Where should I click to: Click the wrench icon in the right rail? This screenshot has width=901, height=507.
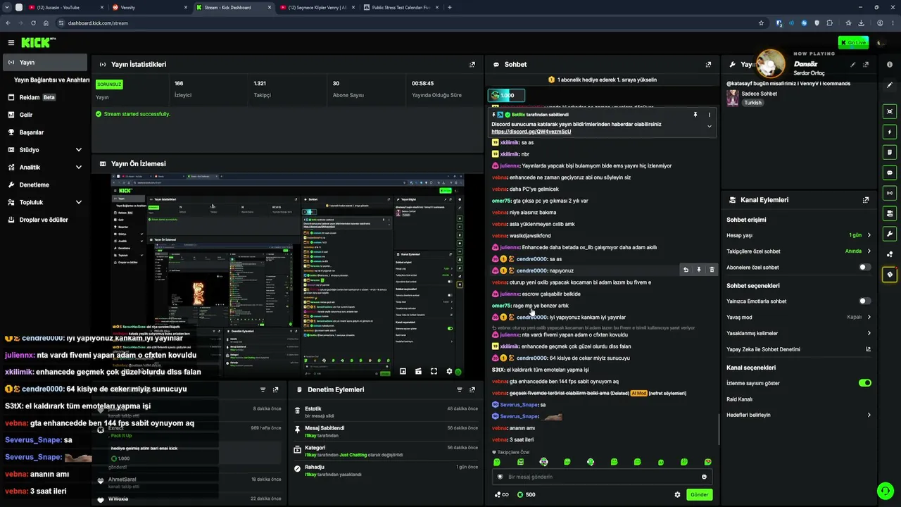(x=890, y=234)
